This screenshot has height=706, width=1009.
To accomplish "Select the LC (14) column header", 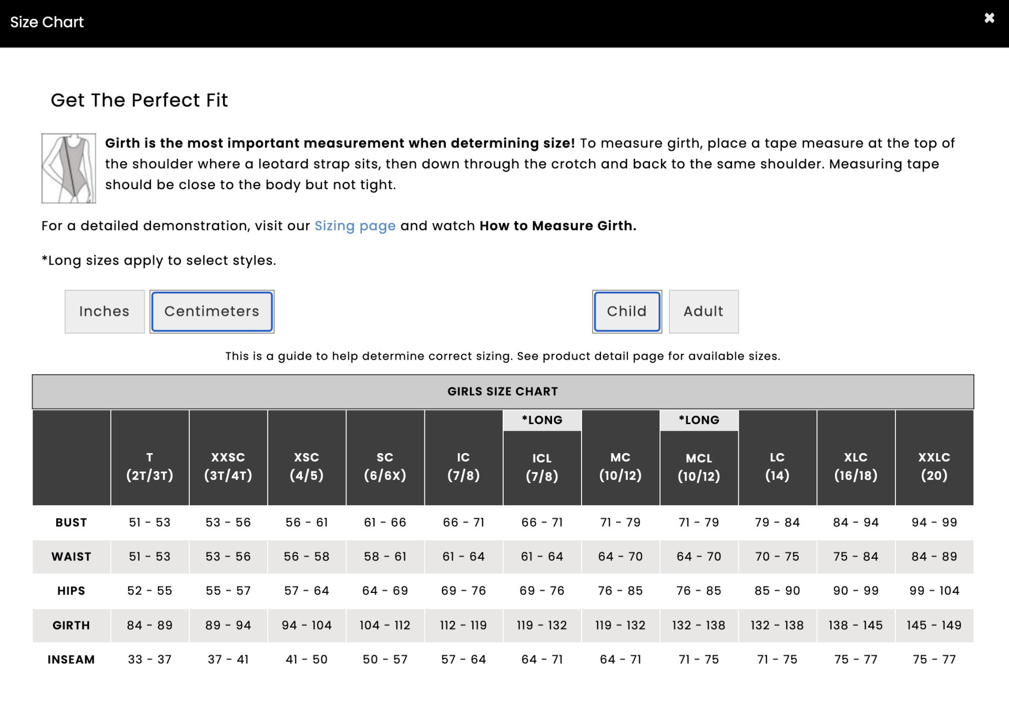I will [777, 466].
